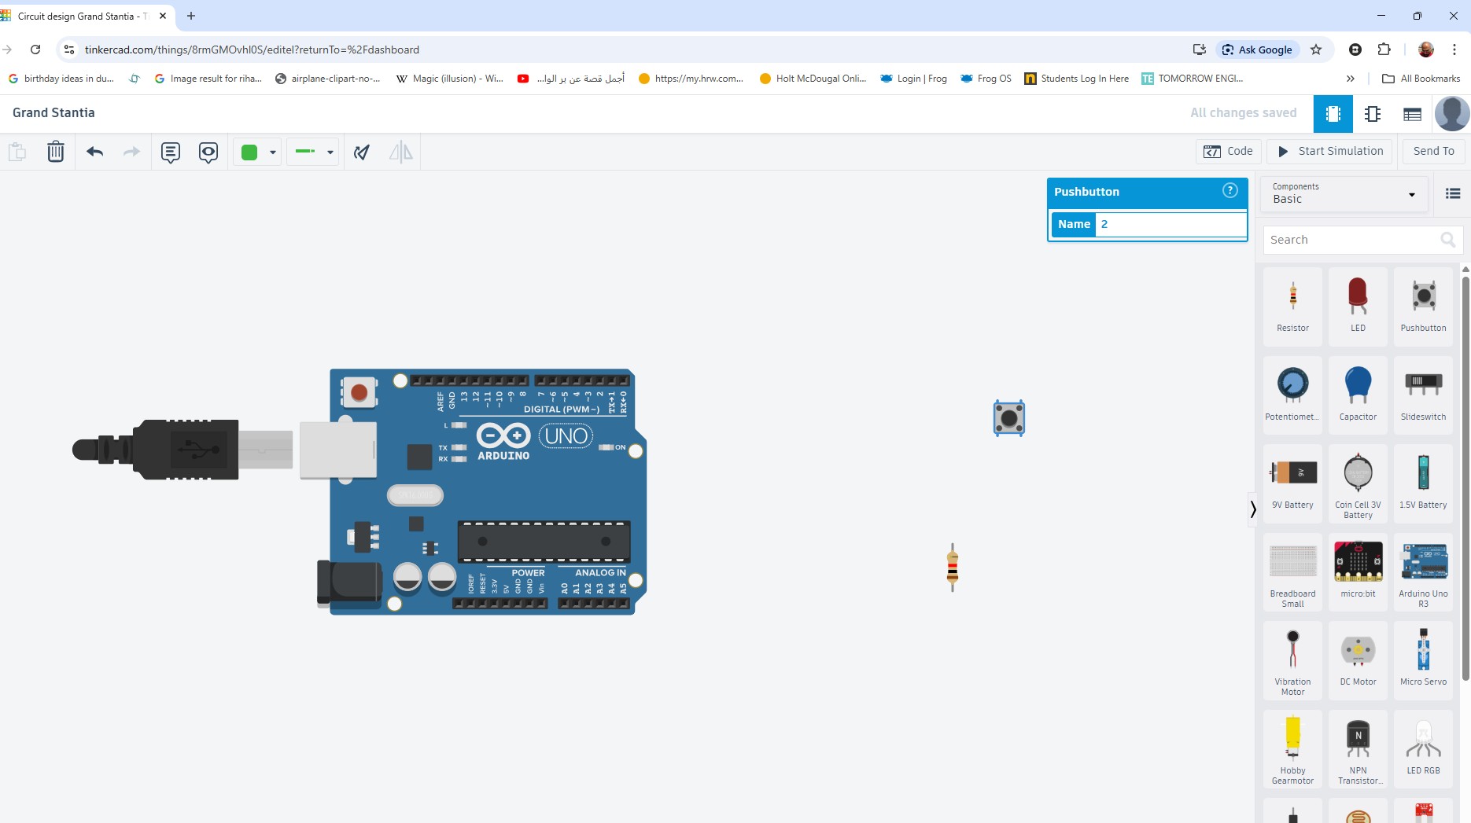Search components input field
Screen dimensions: 1471x823
click(1362, 240)
